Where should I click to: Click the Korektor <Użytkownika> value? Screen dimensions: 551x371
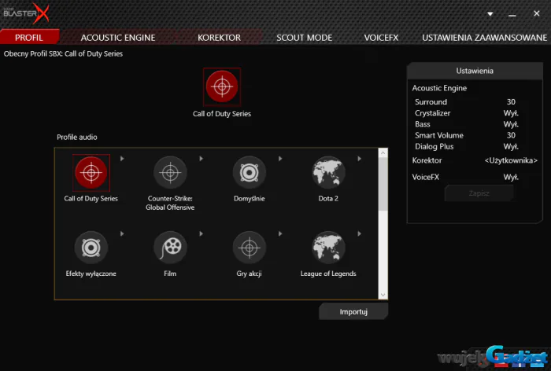click(511, 160)
